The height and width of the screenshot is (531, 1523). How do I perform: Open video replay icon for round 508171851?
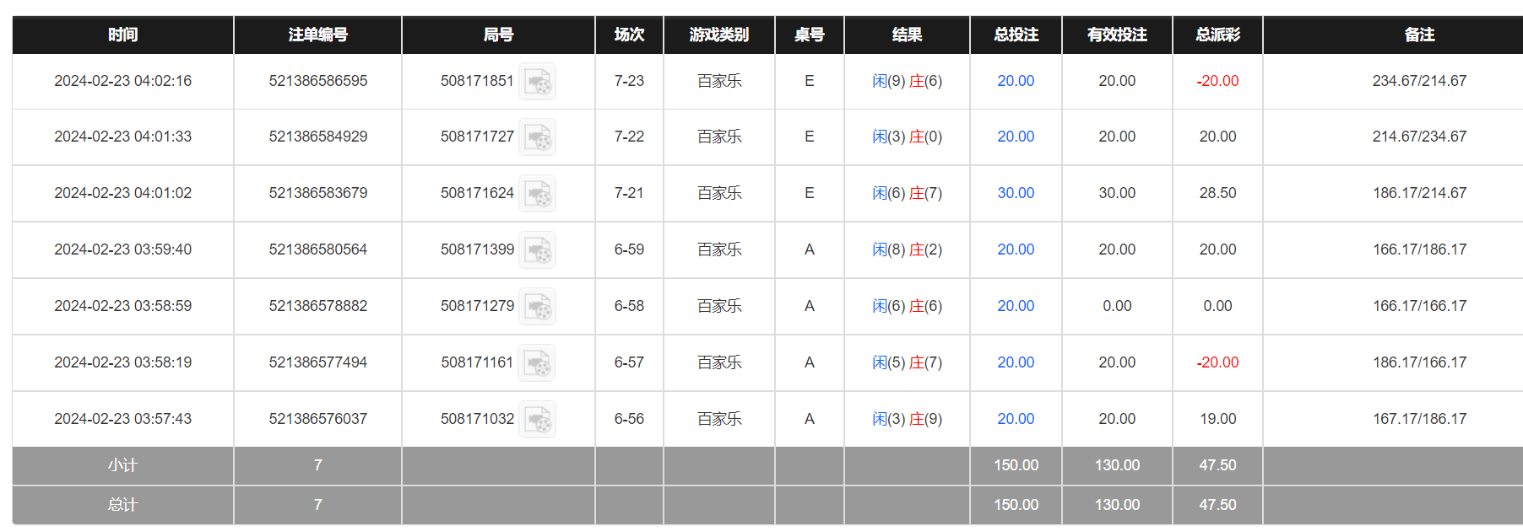537,82
